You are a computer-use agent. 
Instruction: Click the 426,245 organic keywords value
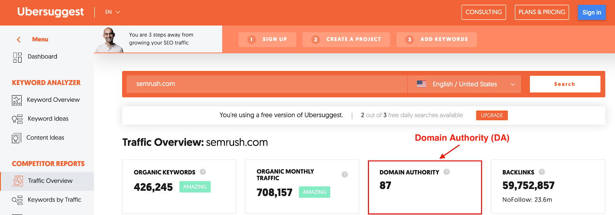tap(153, 187)
